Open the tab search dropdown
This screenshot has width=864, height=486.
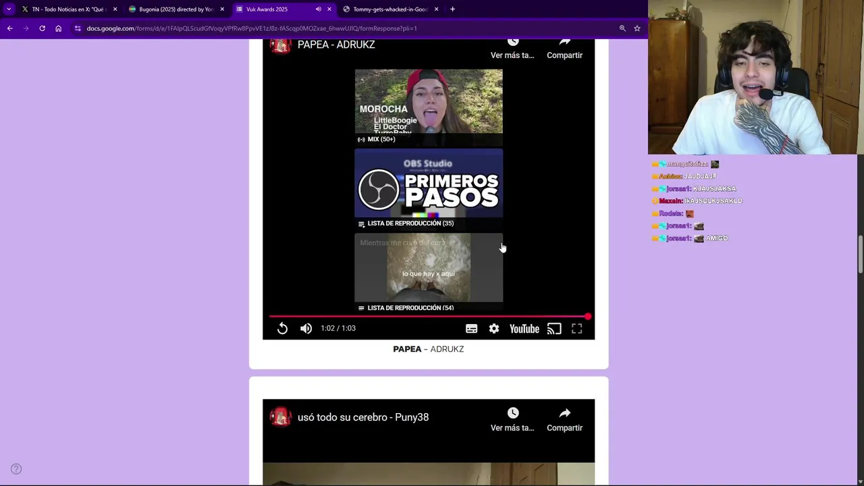coord(9,9)
